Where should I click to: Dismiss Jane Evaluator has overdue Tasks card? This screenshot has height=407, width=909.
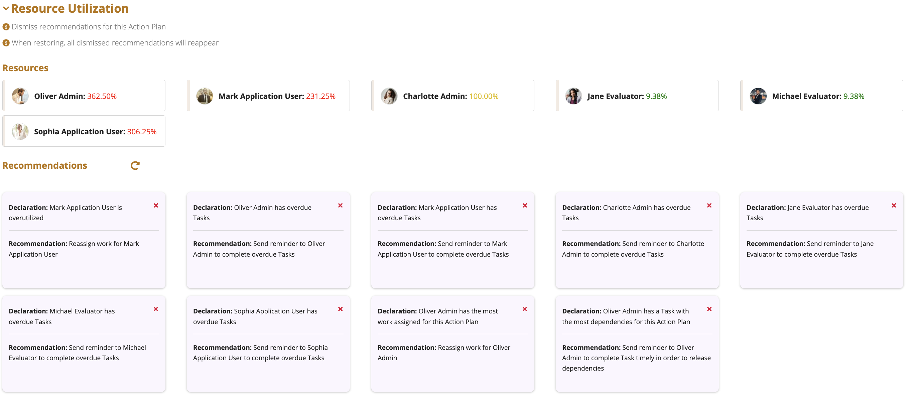click(894, 205)
